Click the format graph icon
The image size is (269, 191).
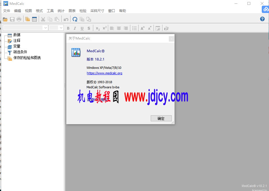coord(167,28)
